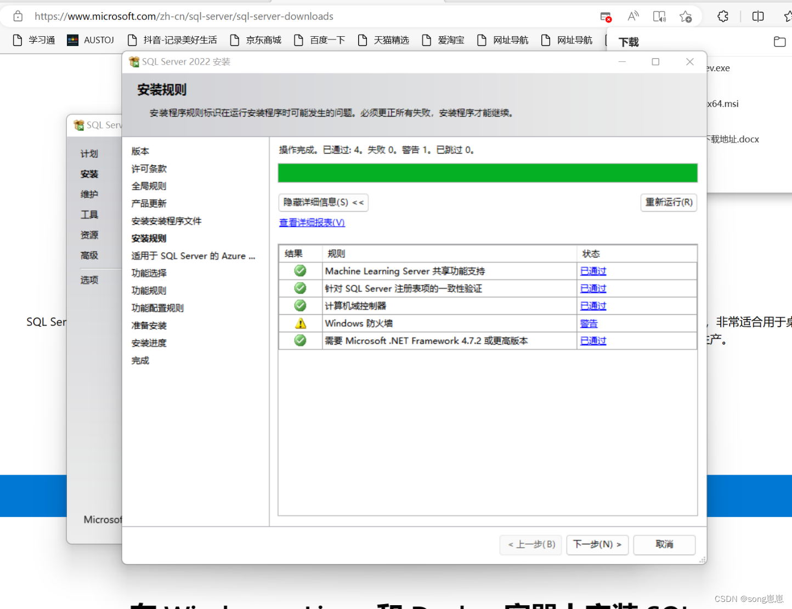
Task: Click 隐藏详细信息(S) button
Action: point(323,202)
